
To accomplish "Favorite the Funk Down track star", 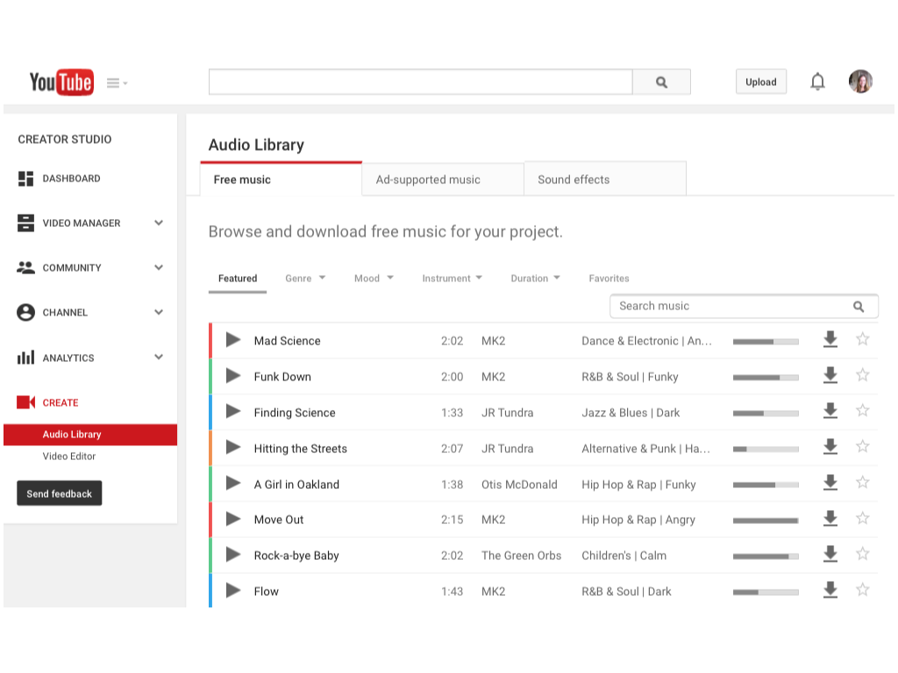I will pyautogui.click(x=863, y=375).
